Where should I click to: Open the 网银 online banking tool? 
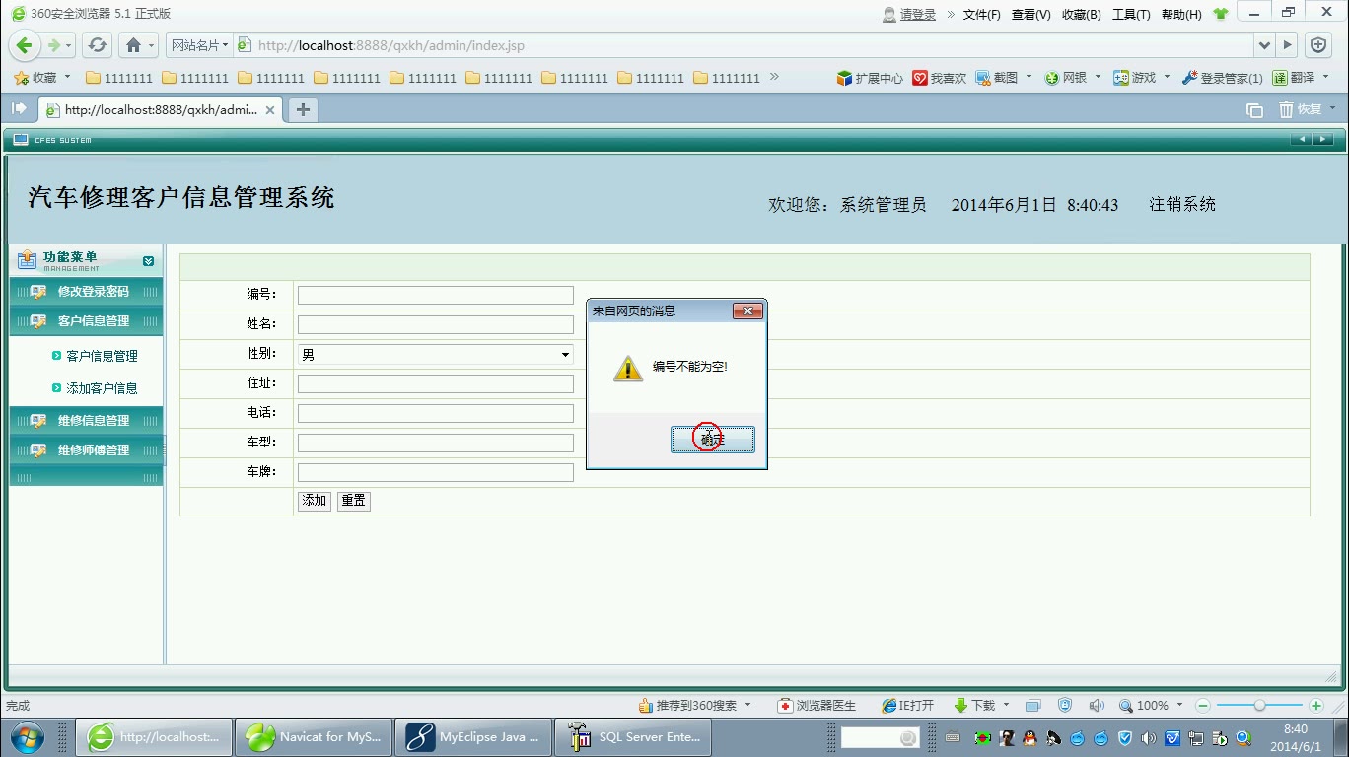pyautogui.click(x=1065, y=78)
